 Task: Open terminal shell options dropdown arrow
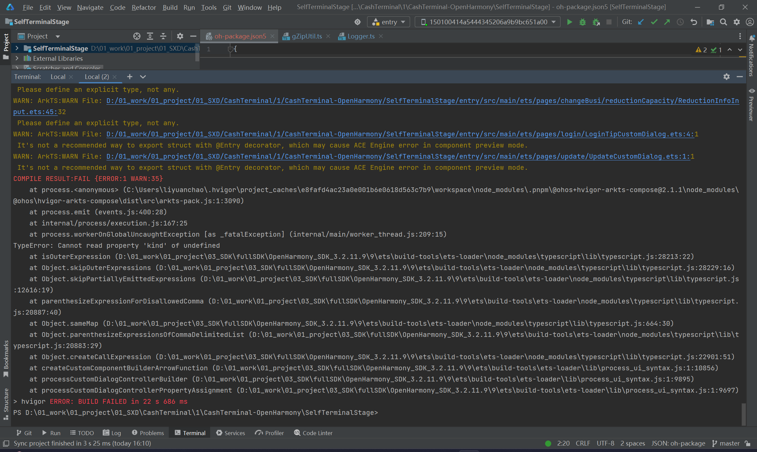[x=143, y=77]
